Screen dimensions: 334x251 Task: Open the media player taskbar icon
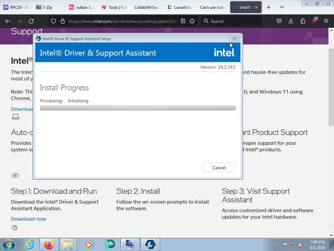(x=89, y=244)
